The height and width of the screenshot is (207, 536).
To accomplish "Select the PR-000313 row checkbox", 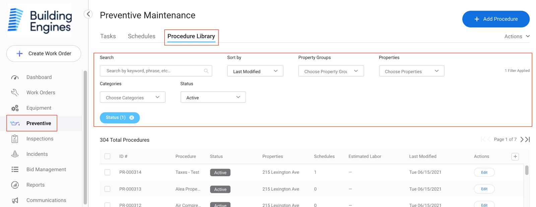I will click(107, 189).
